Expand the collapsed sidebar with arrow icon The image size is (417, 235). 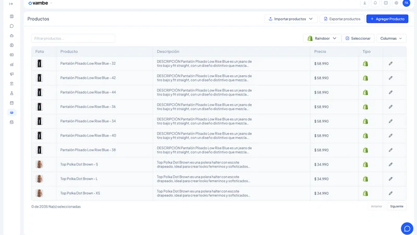[11, 4]
